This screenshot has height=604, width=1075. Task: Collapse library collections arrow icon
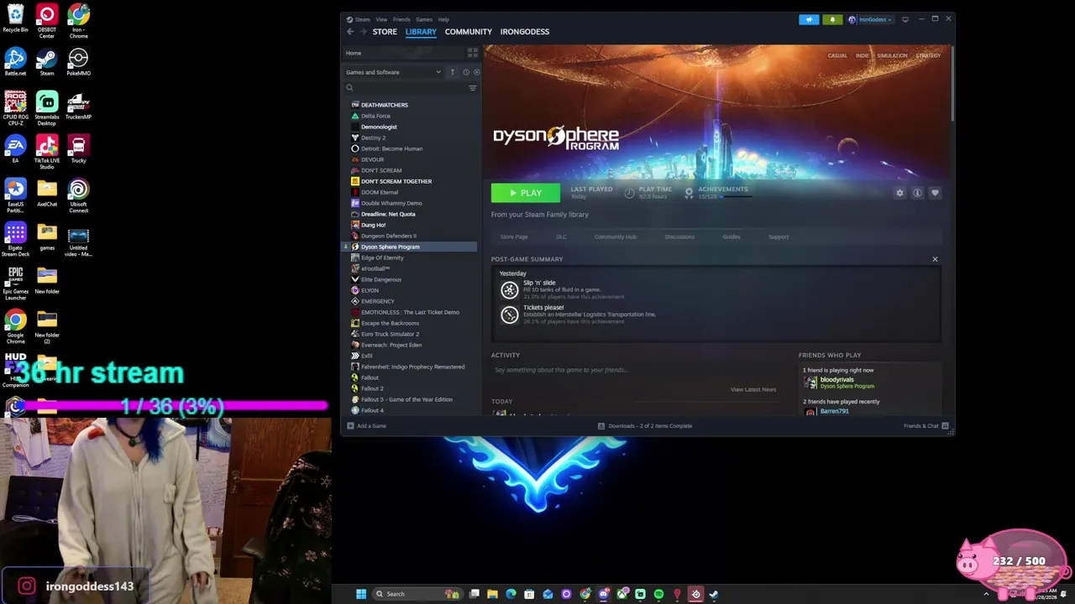point(452,72)
